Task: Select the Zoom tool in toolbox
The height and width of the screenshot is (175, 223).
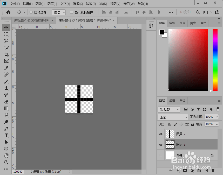Action: coord(6,162)
